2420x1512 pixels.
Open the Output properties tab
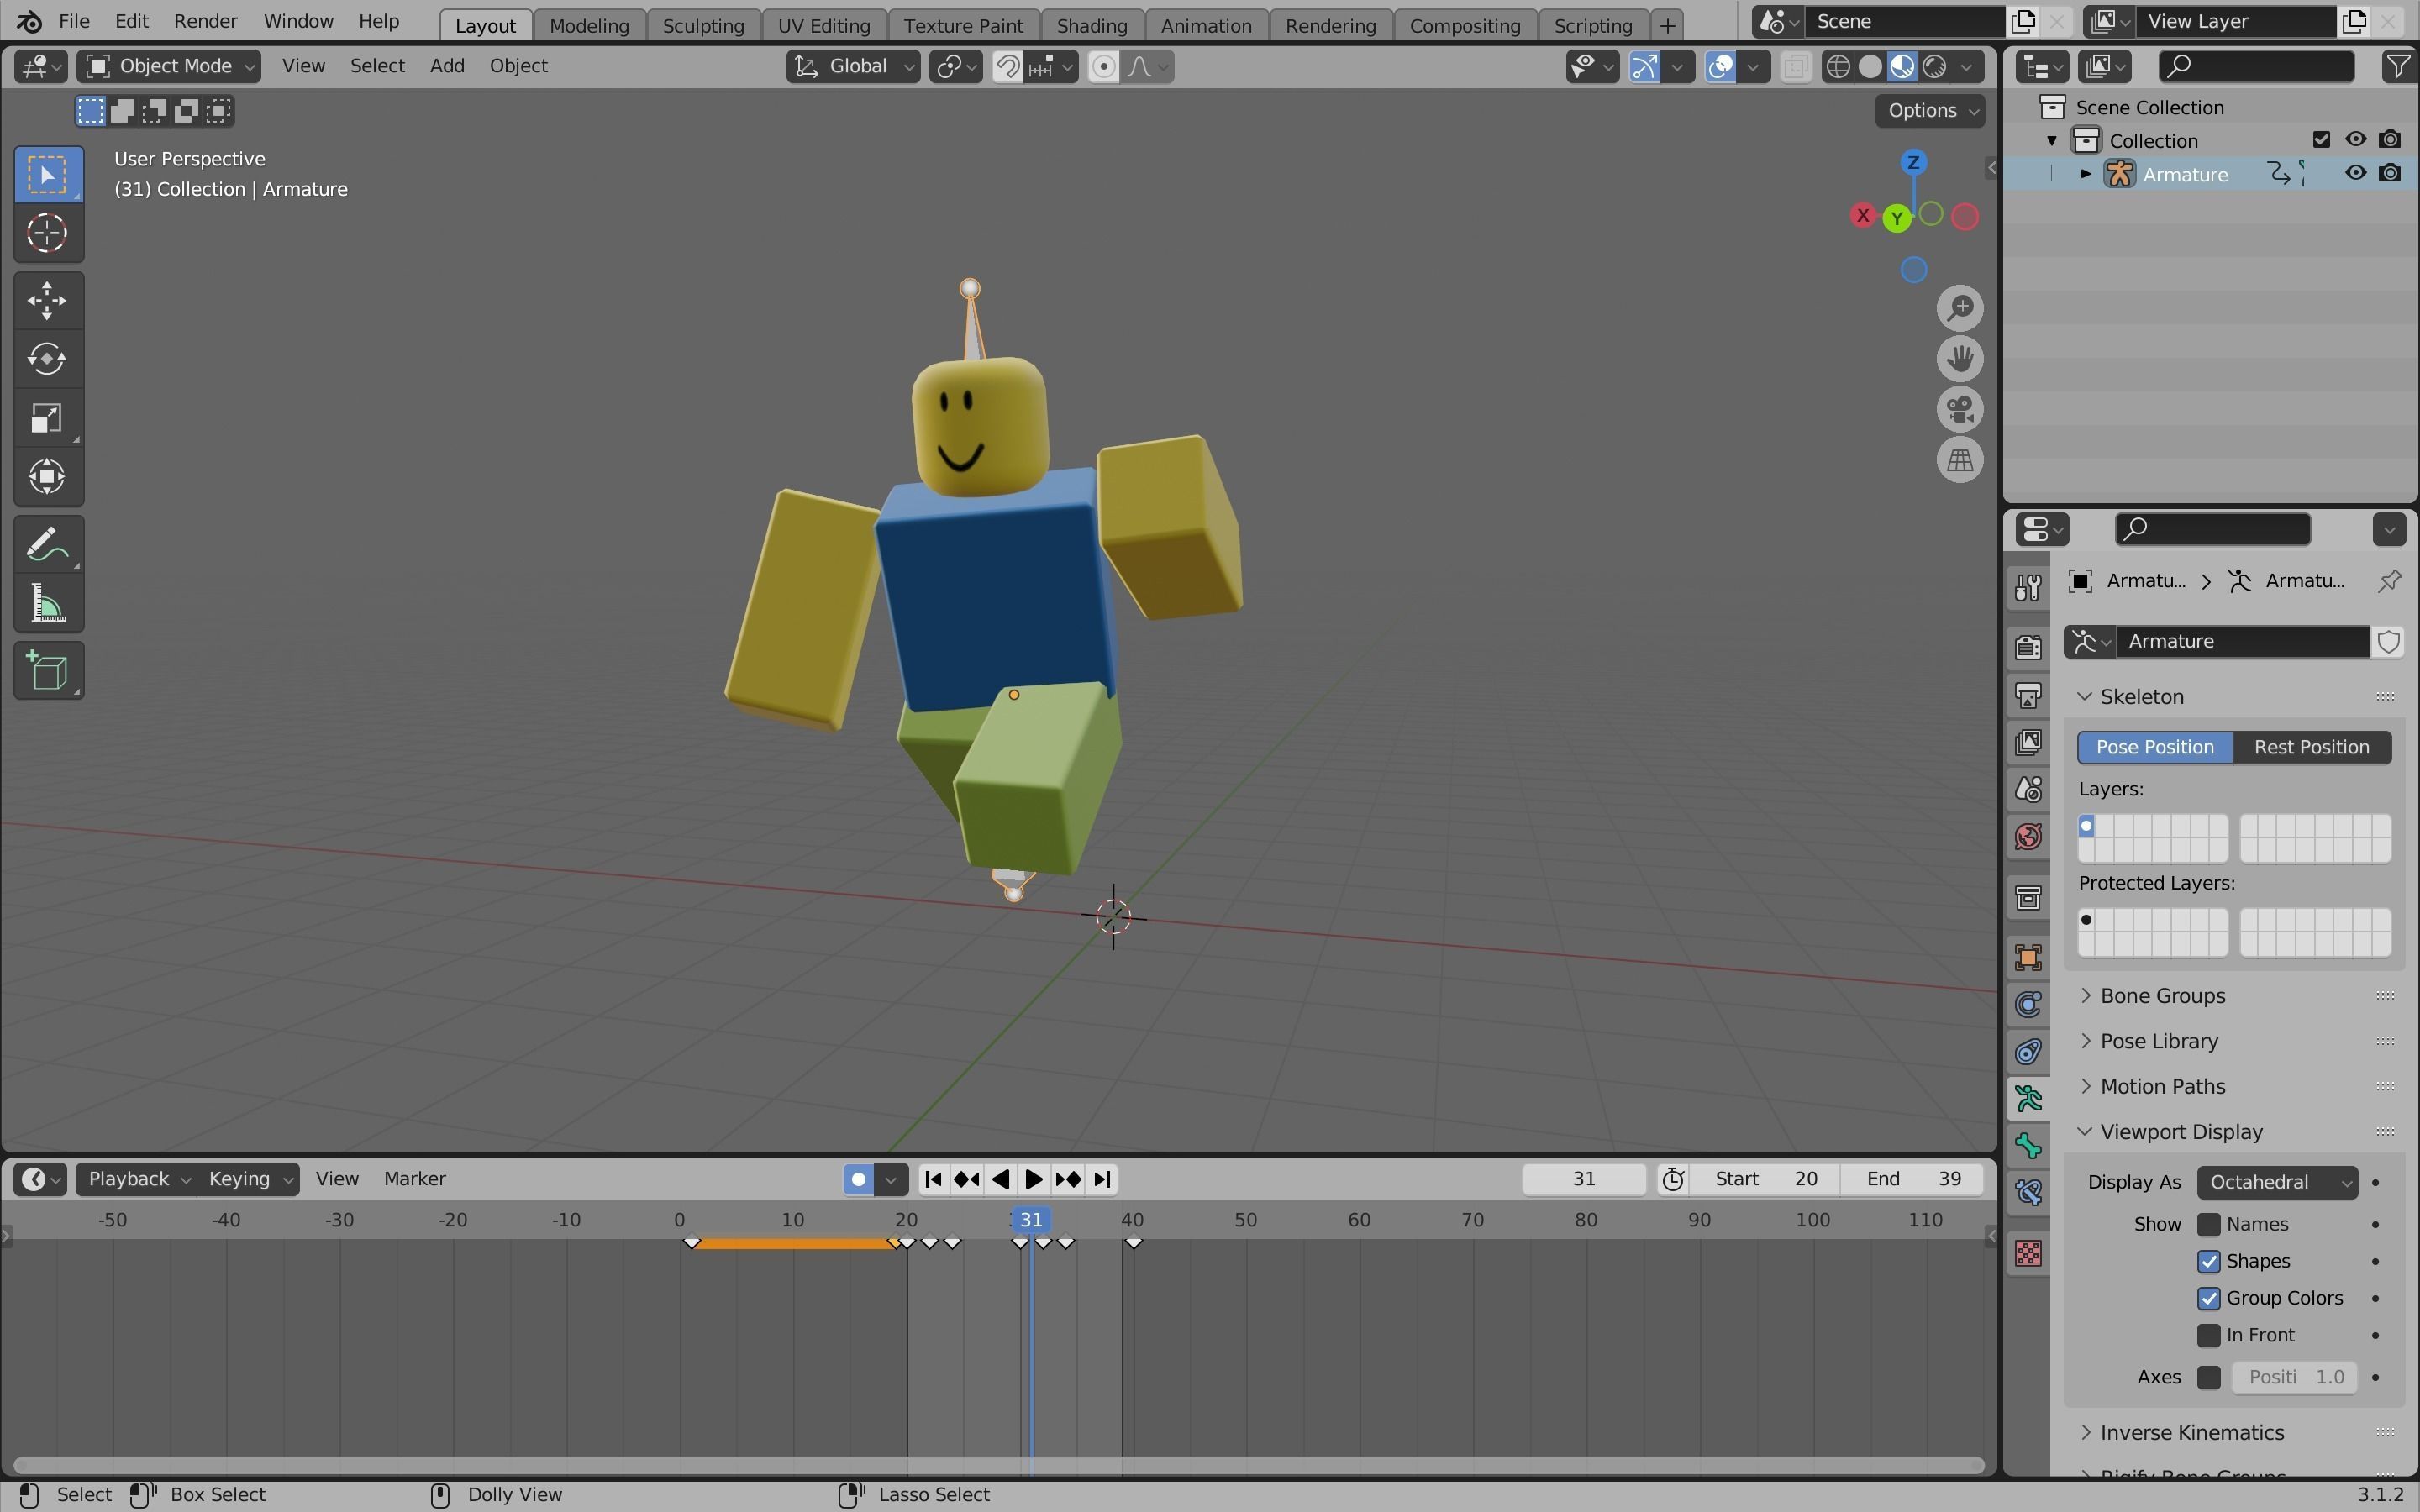(2028, 695)
